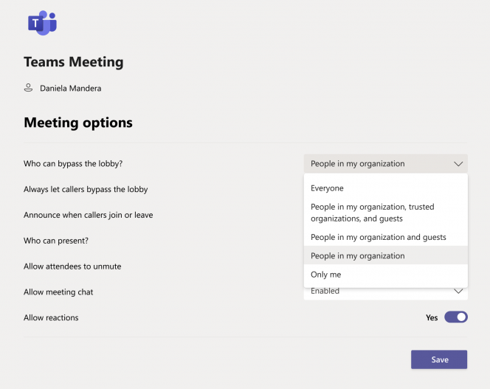Click the 'Allow attendees to unmute' label
Image resolution: width=490 pixels, height=389 pixels.
[x=72, y=266]
